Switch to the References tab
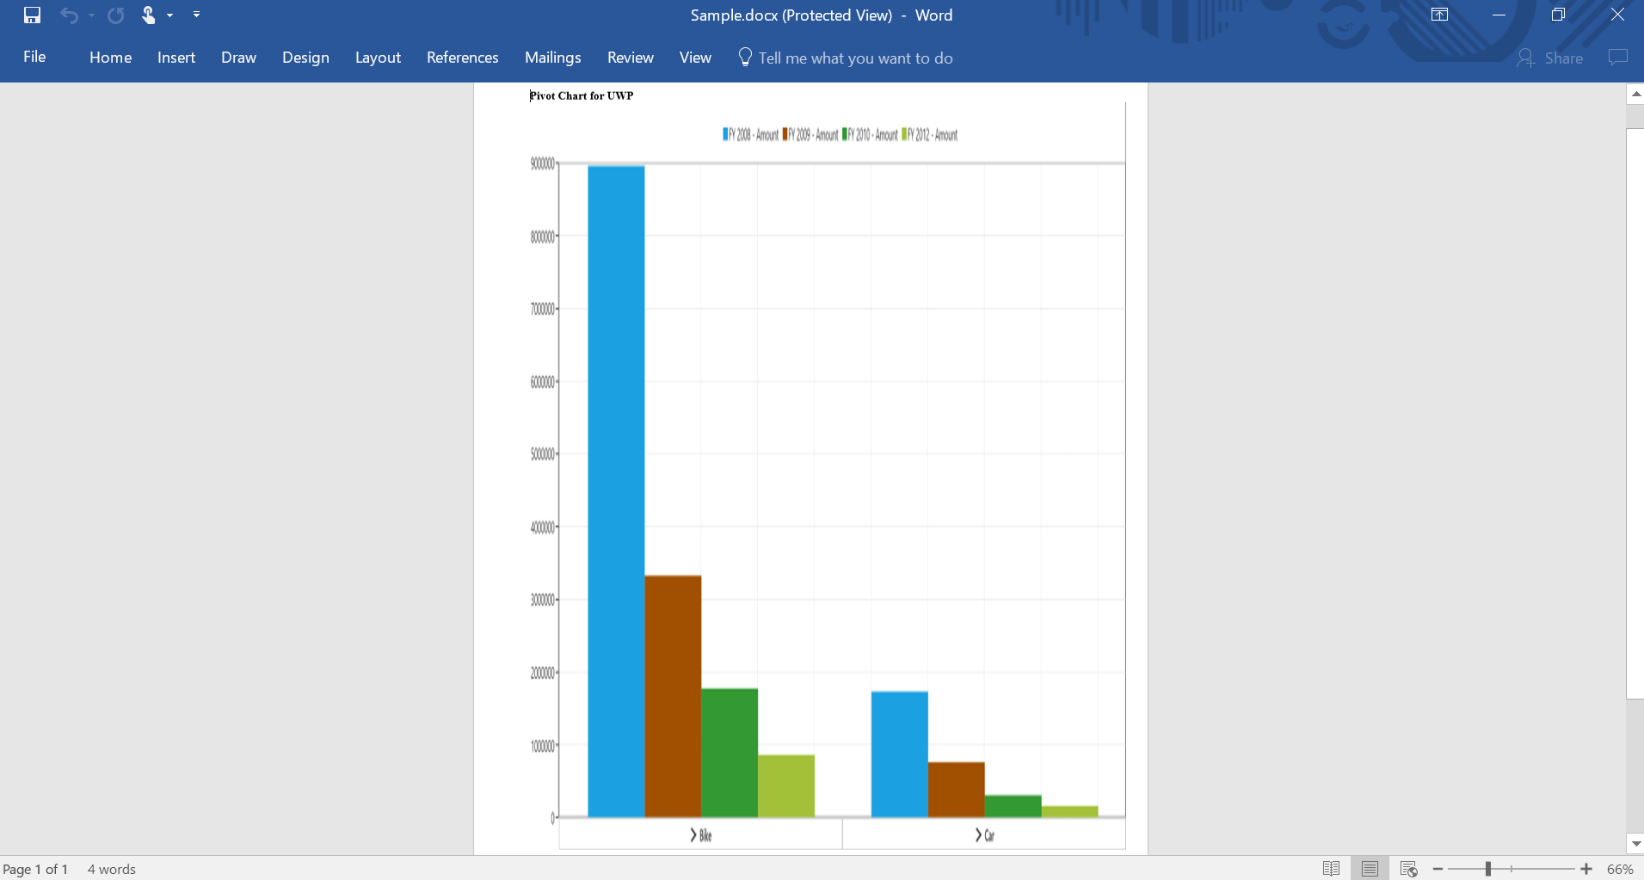 [462, 58]
